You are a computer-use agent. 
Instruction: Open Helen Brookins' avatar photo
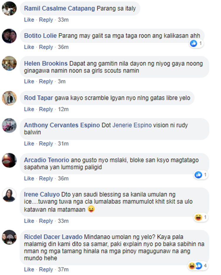coord(9,63)
